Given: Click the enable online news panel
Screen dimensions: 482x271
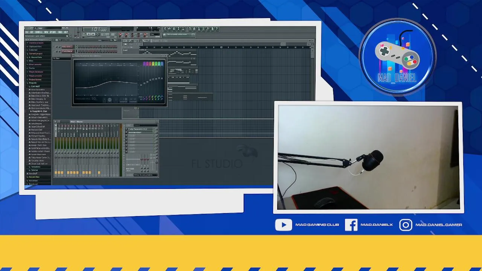Looking at the screenshot, I should (179, 35).
